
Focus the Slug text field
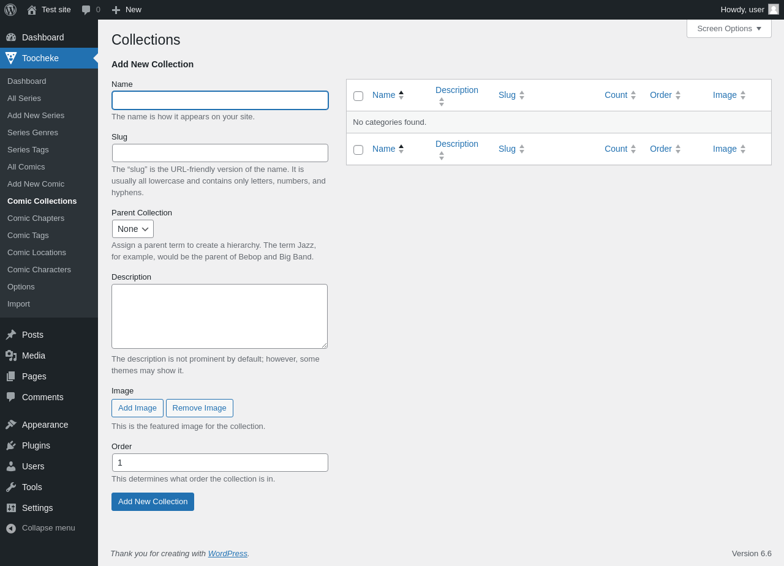(220, 153)
